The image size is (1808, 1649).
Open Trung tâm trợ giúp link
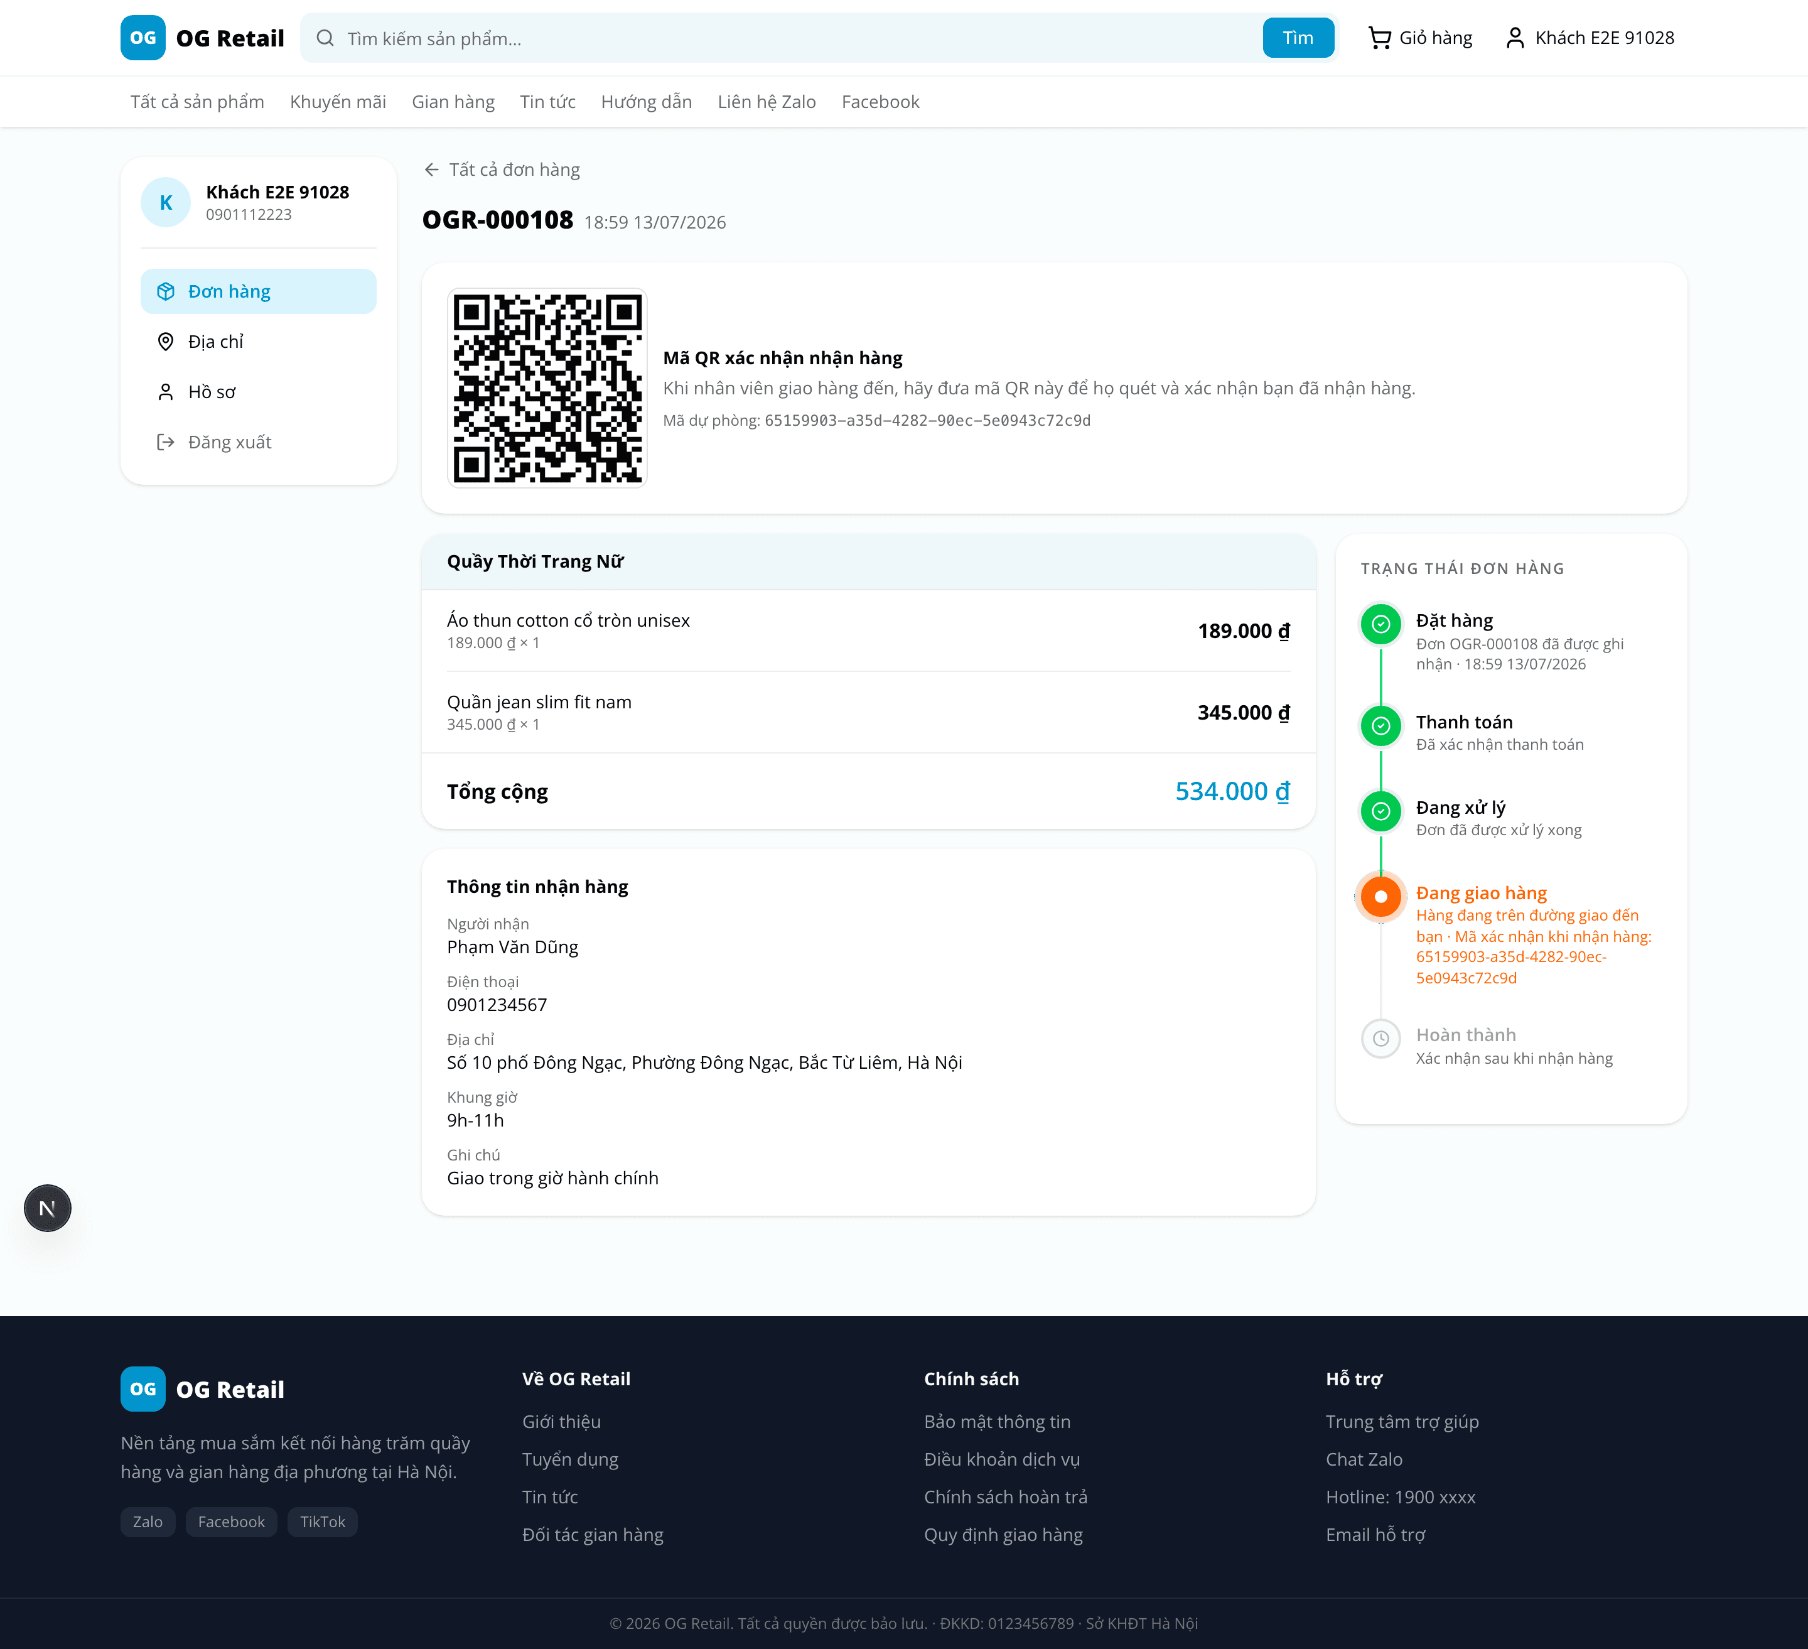click(x=1402, y=1421)
